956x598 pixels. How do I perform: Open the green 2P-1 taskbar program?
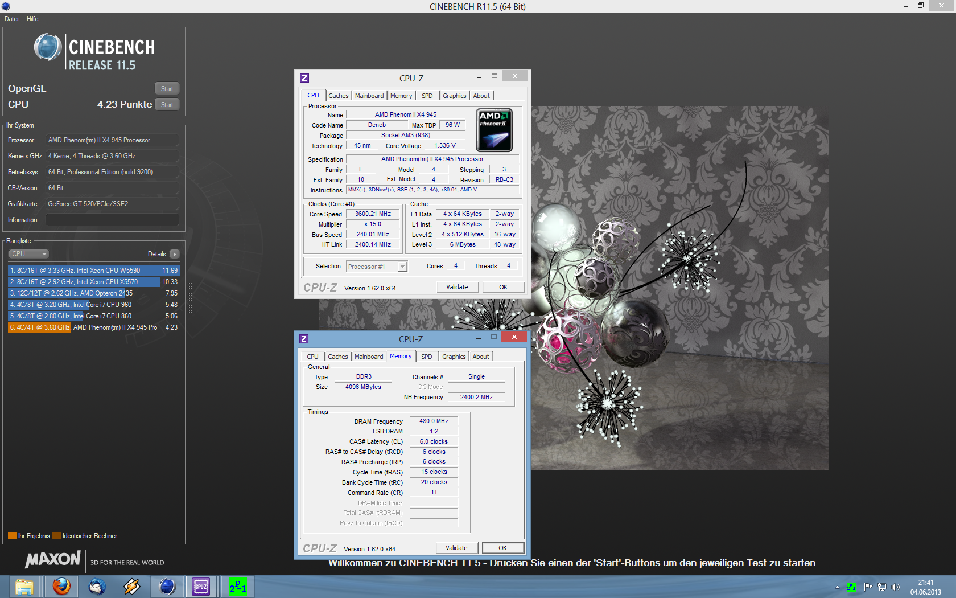point(237,587)
